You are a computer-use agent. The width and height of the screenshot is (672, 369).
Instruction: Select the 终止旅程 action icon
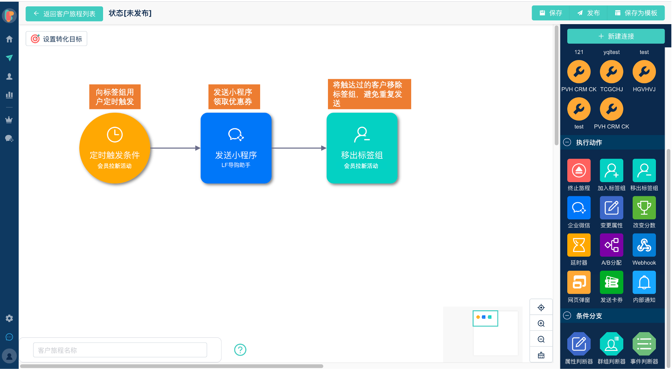579,170
